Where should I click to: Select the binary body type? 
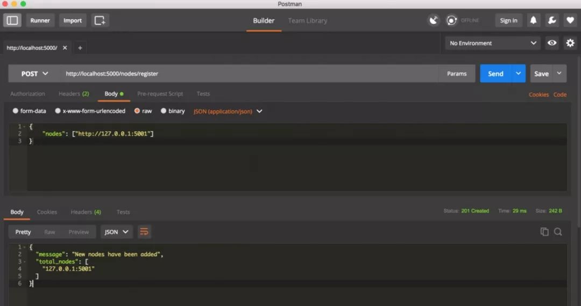point(164,111)
